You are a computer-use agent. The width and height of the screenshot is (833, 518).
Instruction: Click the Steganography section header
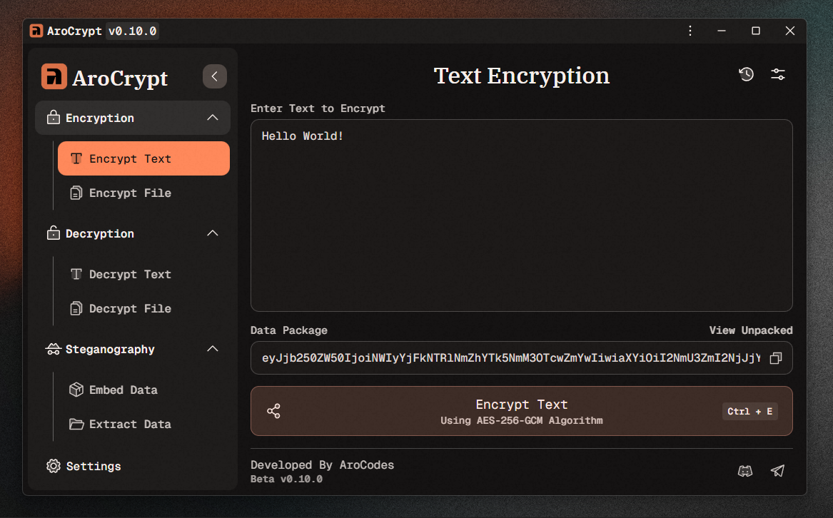133,349
